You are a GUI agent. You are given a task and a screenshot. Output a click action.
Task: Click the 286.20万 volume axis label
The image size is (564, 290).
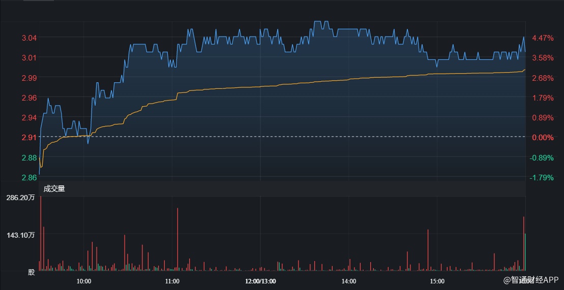pyautogui.click(x=21, y=198)
